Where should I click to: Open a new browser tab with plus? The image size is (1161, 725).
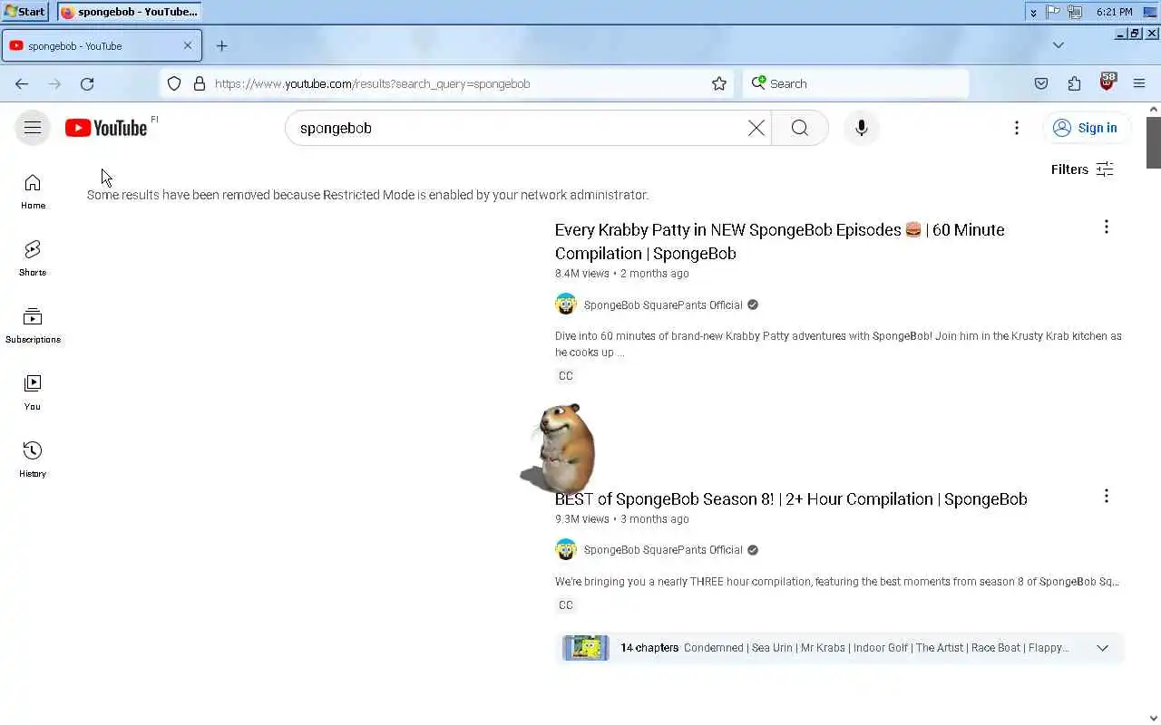pyautogui.click(x=221, y=45)
